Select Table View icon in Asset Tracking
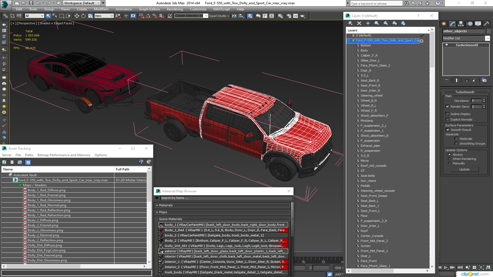This screenshot has width=493, height=277. pyautogui.click(x=28, y=162)
